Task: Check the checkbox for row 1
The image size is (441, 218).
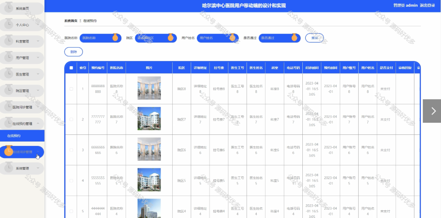Action: click(x=71, y=89)
